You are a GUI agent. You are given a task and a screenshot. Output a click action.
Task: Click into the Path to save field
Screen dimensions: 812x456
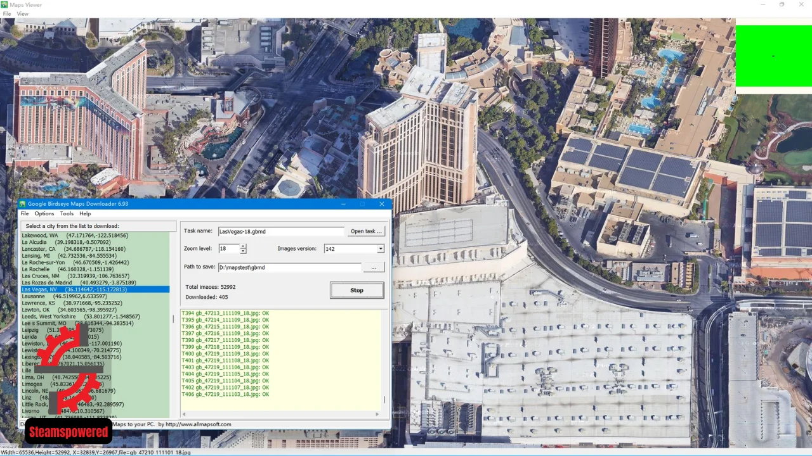click(289, 267)
